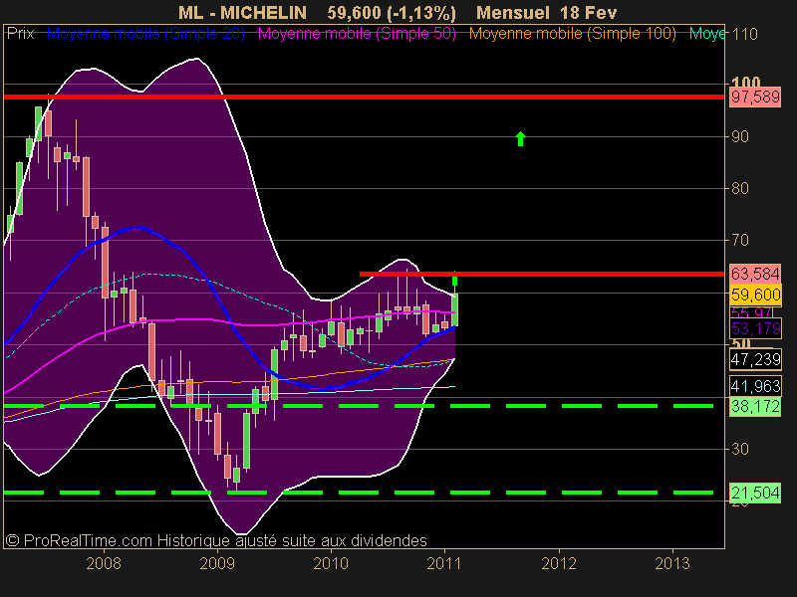Click the 70 price axis label
This screenshot has height=597, width=797.
pyautogui.click(x=740, y=240)
